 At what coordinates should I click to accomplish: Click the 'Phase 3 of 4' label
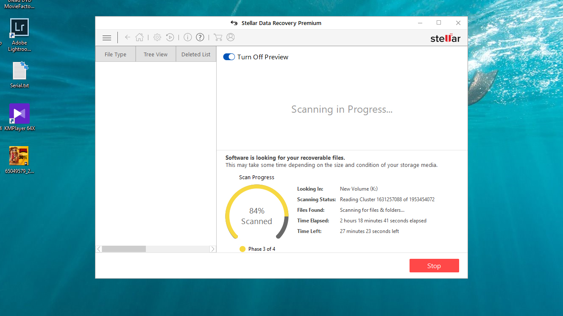[x=262, y=249]
